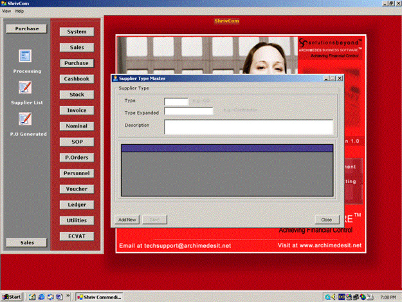This screenshot has height=302, width=402.
Task: Click the P.O Generated icon
Action: pos(26,119)
